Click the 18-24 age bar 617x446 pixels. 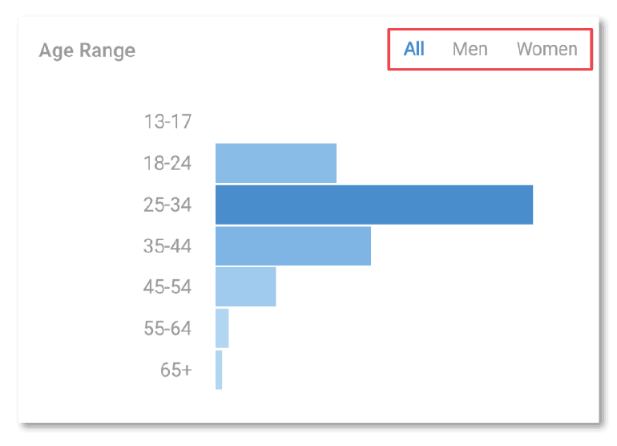point(276,164)
